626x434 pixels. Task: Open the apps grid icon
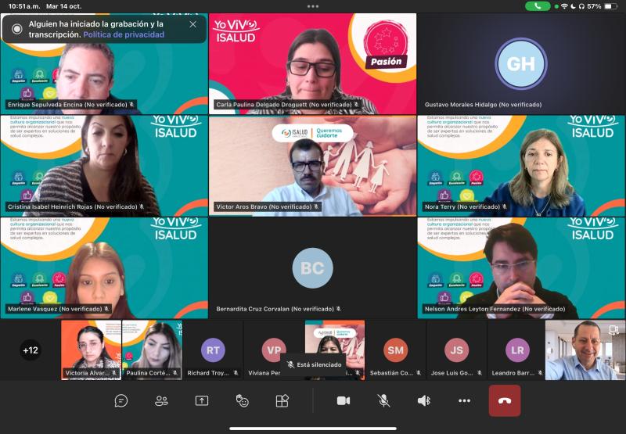(282, 401)
